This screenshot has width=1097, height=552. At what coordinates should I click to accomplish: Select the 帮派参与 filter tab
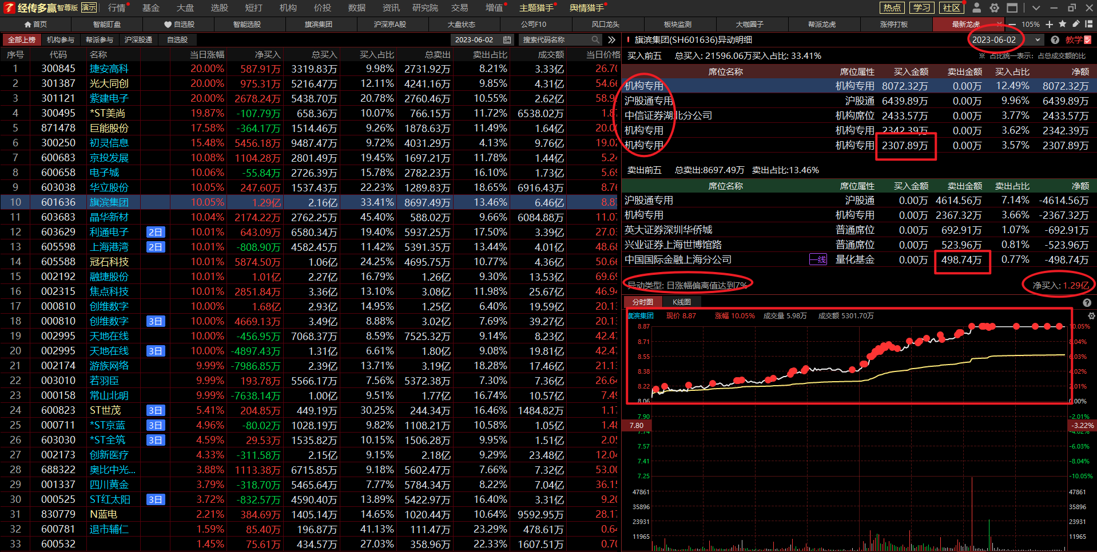100,39
